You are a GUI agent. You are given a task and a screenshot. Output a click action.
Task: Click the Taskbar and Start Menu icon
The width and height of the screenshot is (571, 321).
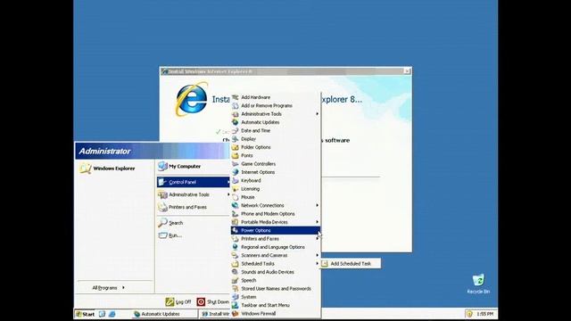[x=236, y=305]
